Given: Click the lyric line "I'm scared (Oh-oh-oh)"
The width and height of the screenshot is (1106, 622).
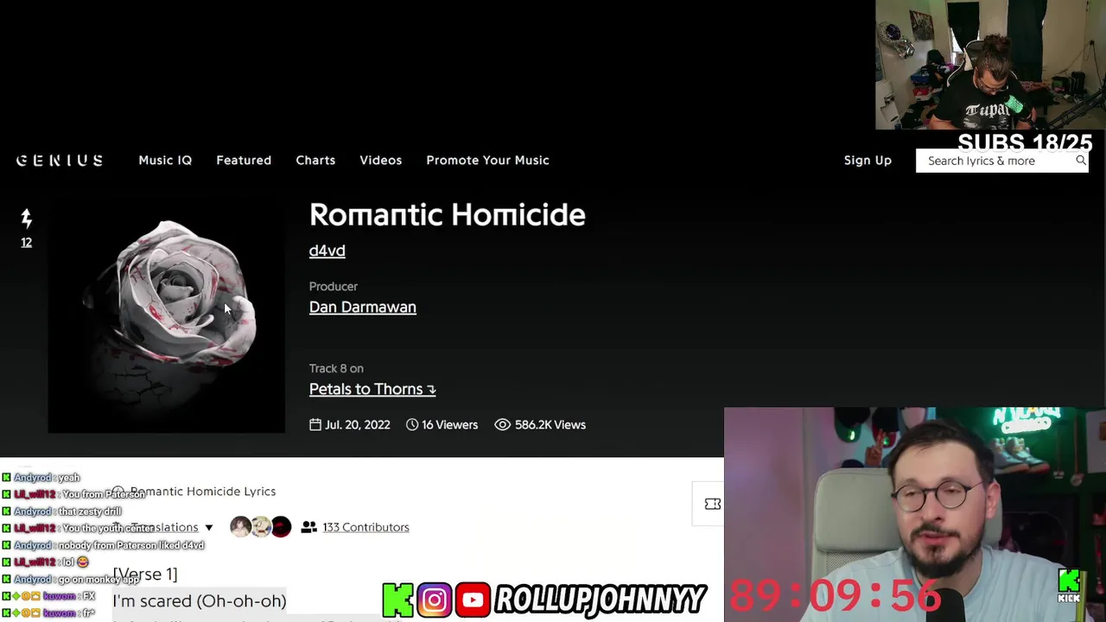Looking at the screenshot, I should (x=200, y=600).
